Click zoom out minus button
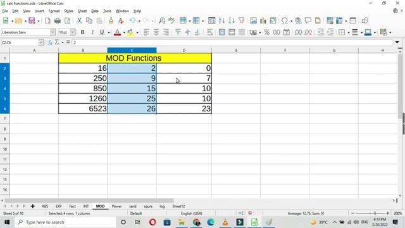This screenshot has width=405, height=228. (x=353, y=213)
